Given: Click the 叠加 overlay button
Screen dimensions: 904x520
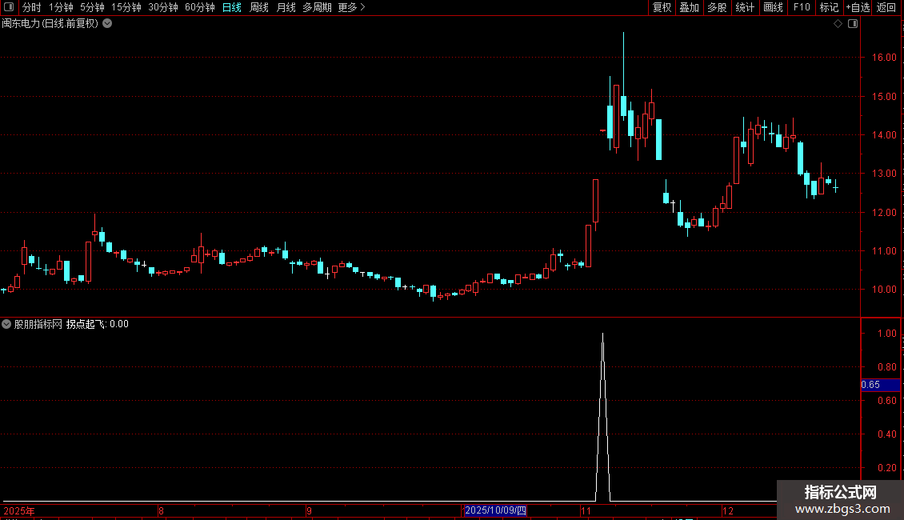Looking at the screenshot, I should 690,7.
